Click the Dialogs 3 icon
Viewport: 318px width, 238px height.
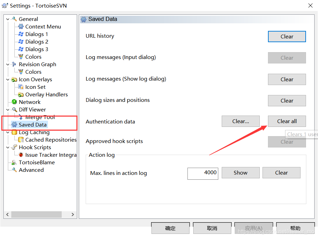(21, 49)
